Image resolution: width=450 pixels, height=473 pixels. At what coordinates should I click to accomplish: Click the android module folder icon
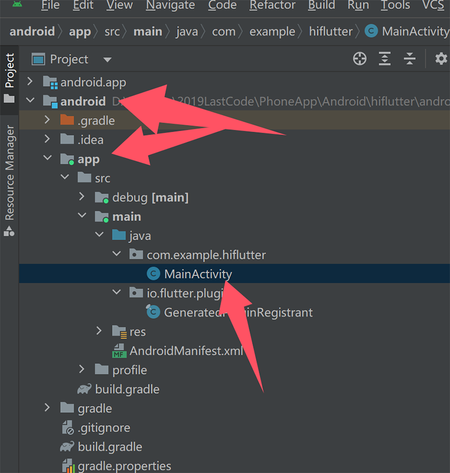[x=50, y=102]
